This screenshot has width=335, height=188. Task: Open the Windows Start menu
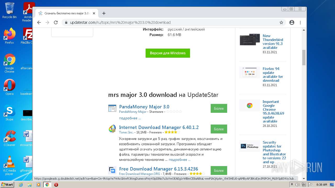click(x=7, y=184)
